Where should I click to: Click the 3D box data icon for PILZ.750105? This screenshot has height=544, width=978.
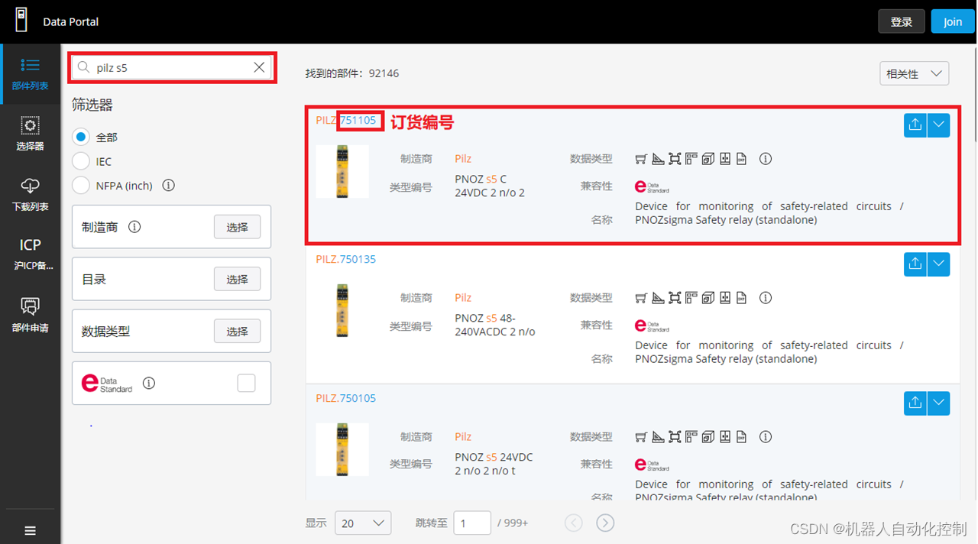(x=708, y=437)
